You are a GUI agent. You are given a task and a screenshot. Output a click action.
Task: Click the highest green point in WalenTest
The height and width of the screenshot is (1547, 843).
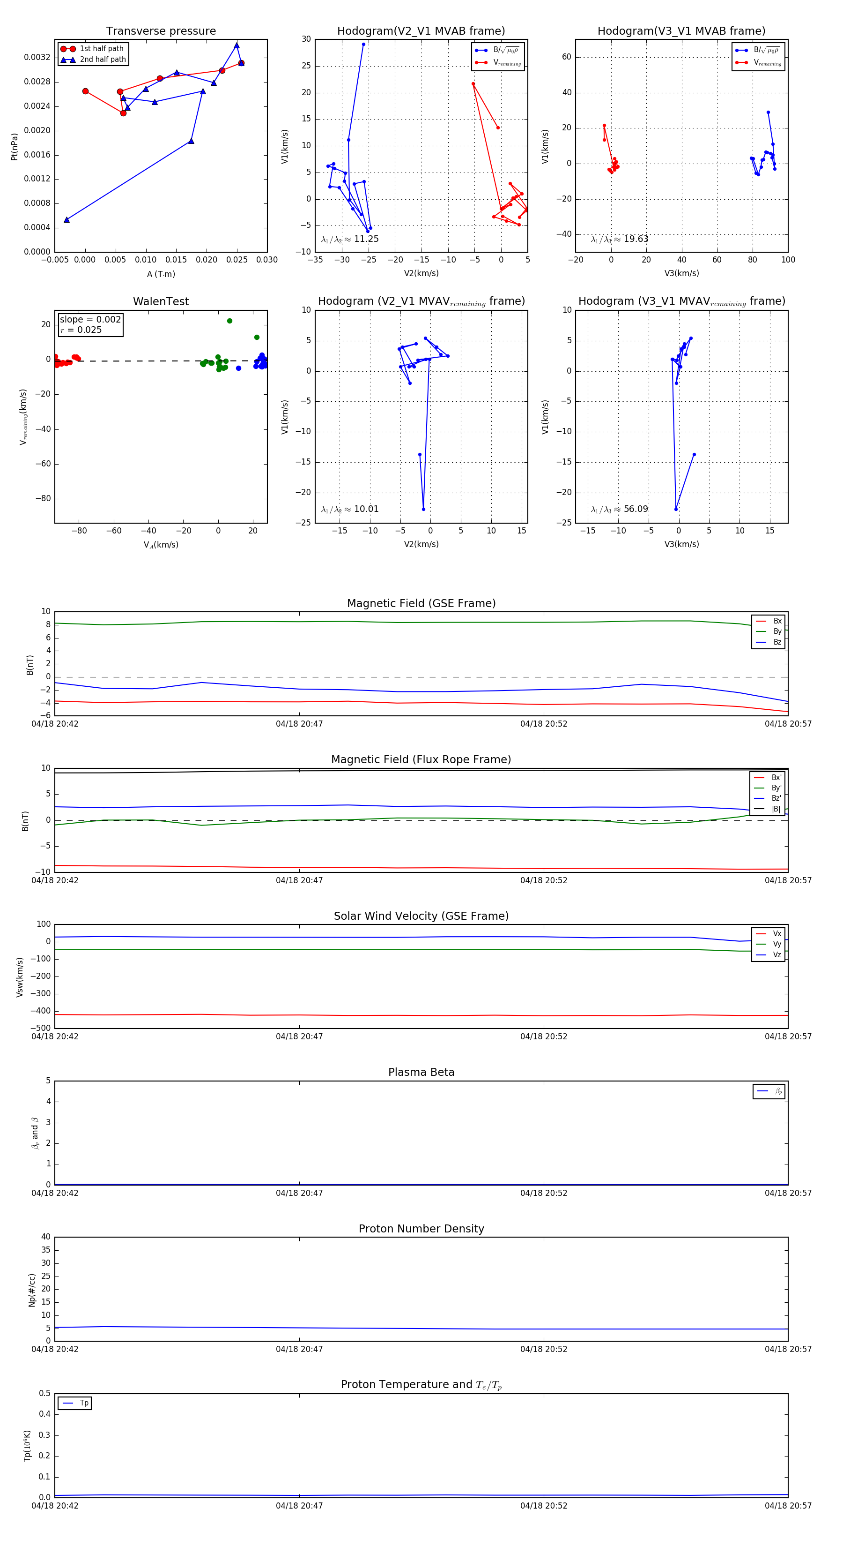click(230, 321)
